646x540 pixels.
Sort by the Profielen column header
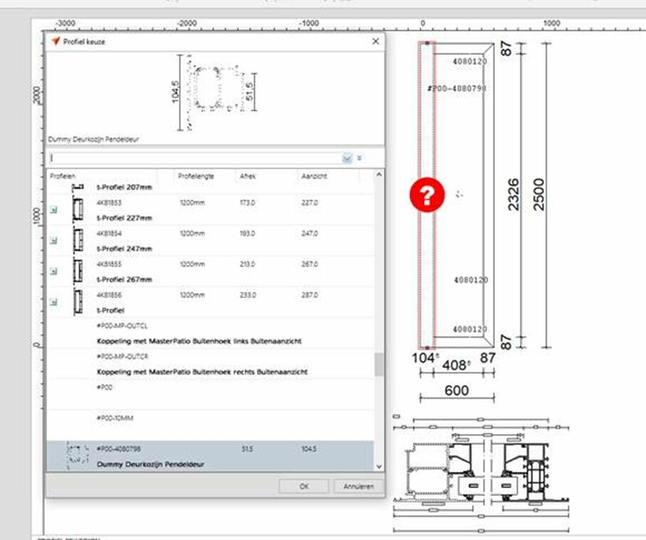(63, 176)
